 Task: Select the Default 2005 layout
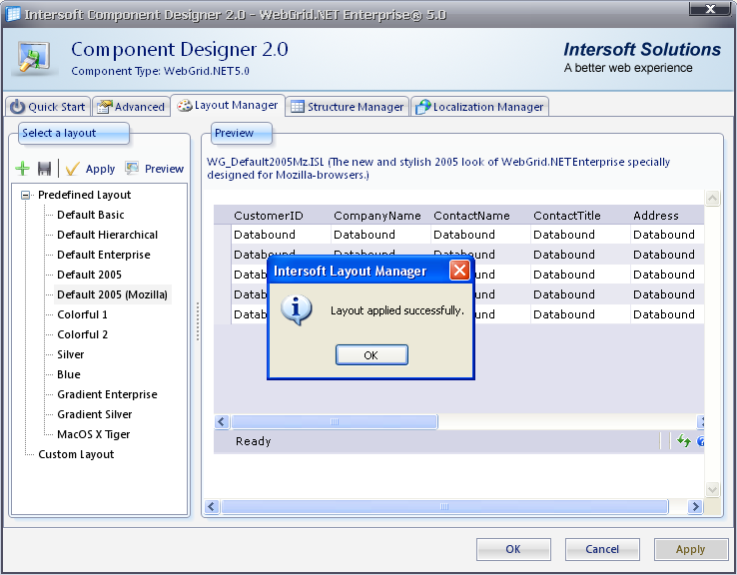pos(89,275)
